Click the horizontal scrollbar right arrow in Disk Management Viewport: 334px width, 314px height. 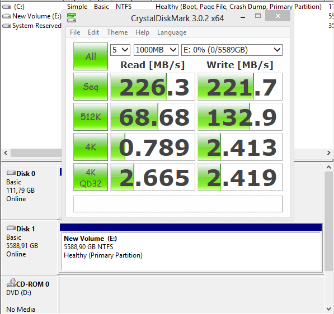pos(328,153)
